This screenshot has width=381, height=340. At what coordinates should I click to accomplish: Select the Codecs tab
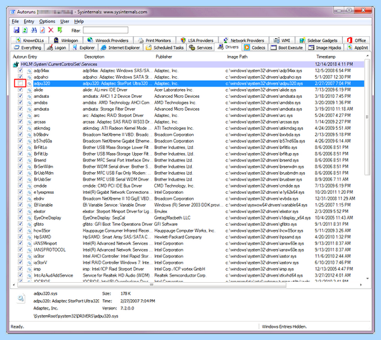pyautogui.click(x=255, y=48)
